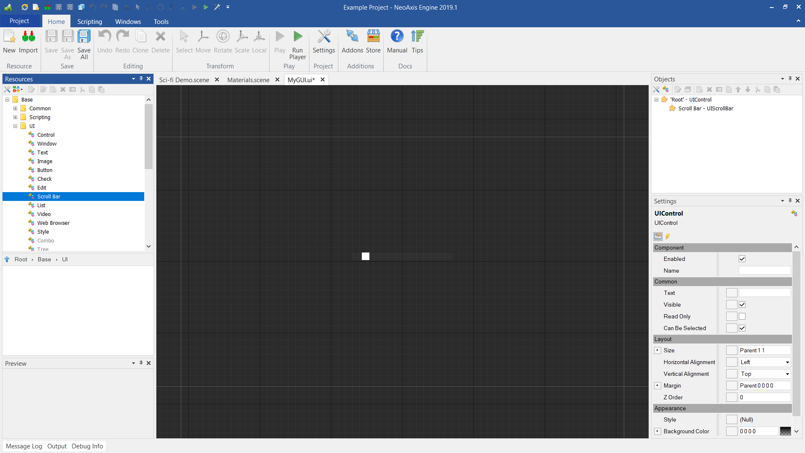Switch to the Scripting ribbon tab

pos(89,21)
